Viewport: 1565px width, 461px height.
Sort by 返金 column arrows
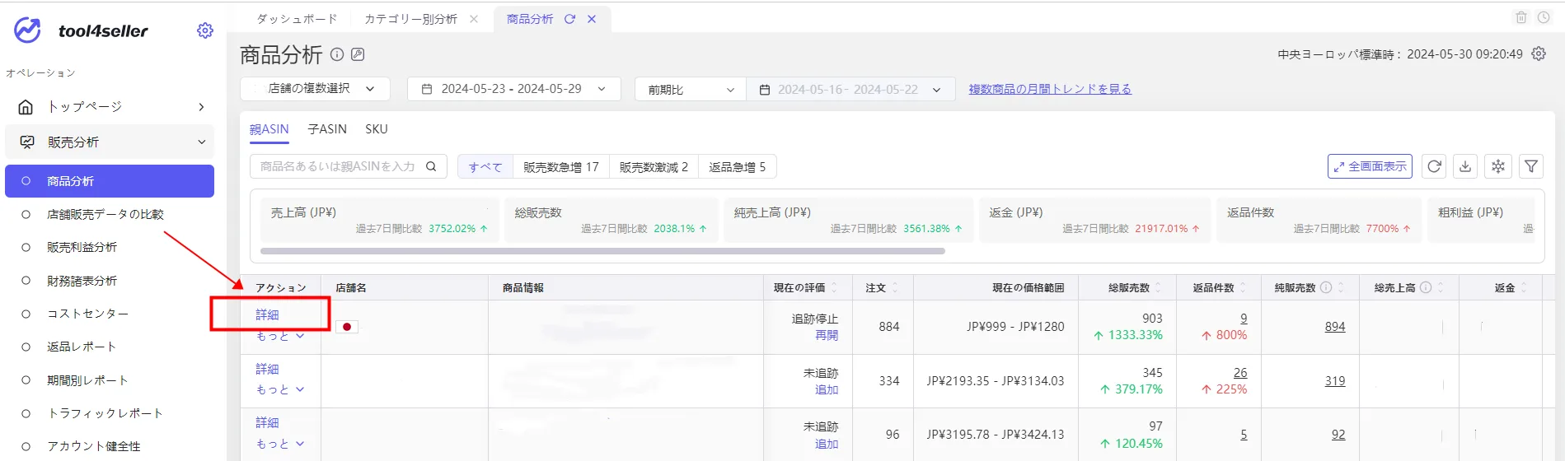(1524, 287)
